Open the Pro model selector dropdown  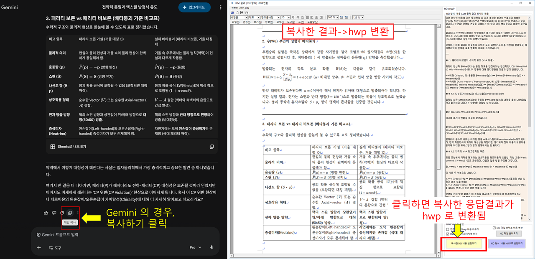(x=195, y=247)
